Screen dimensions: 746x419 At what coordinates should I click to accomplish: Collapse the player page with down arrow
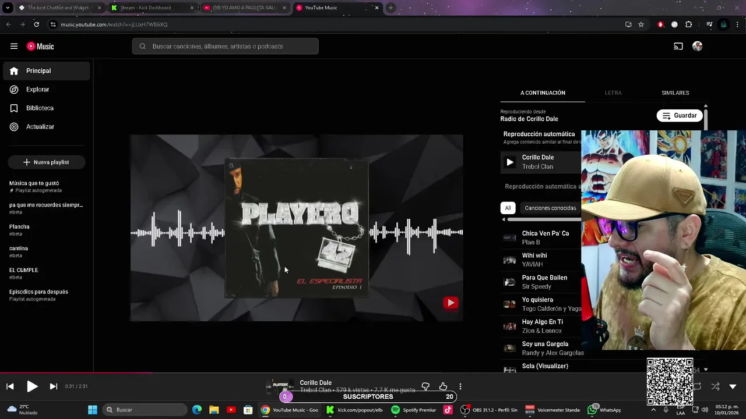[x=733, y=386]
